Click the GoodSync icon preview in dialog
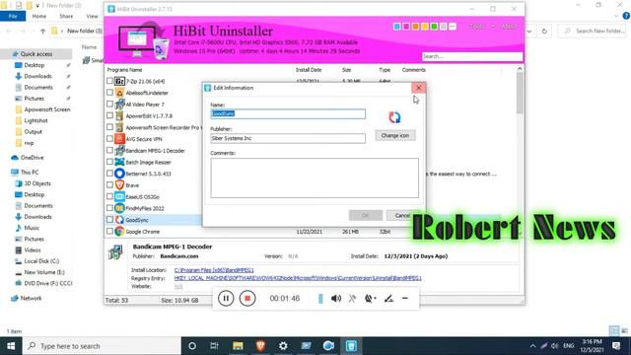The height and width of the screenshot is (355, 631). click(x=394, y=117)
